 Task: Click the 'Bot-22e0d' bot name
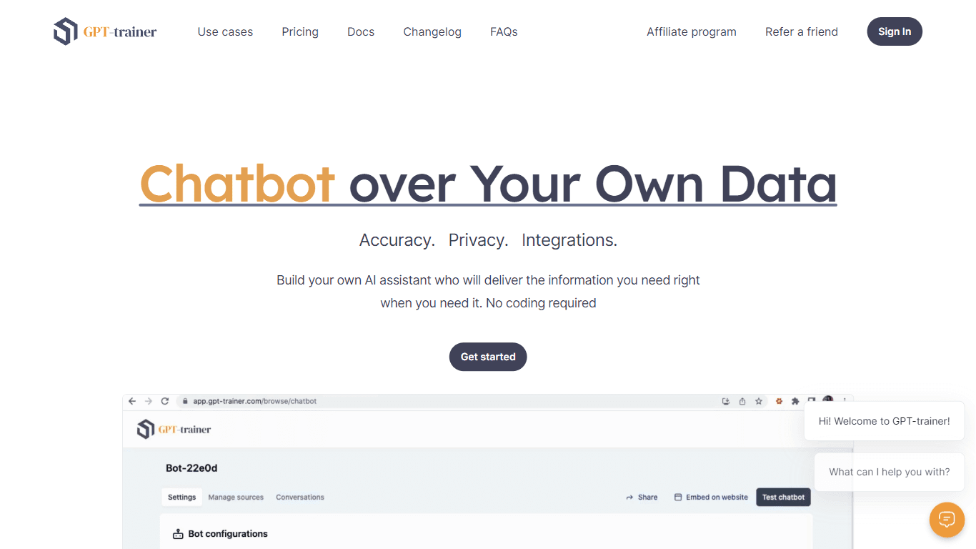click(x=191, y=468)
